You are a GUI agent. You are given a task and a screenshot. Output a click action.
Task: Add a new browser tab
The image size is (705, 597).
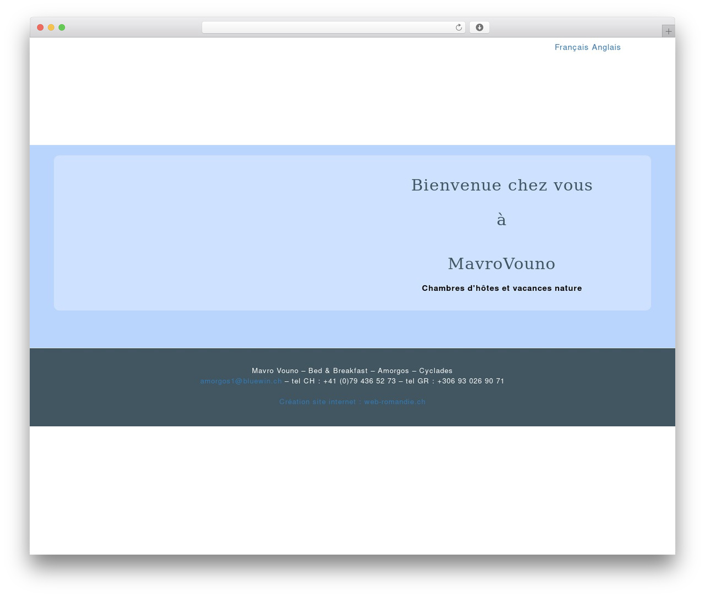click(668, 31)
